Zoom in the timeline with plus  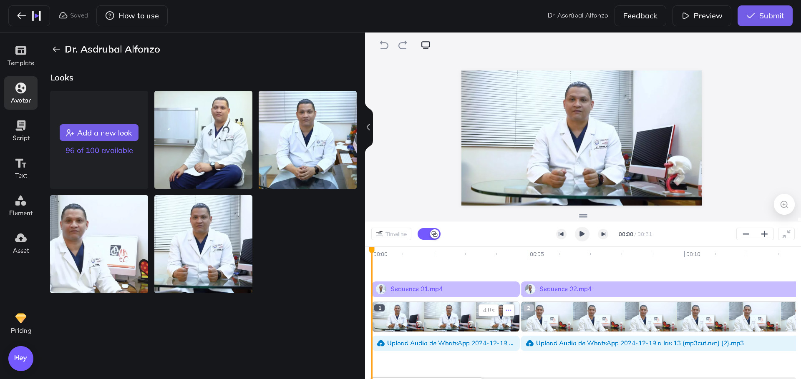[x=764, y=234]
